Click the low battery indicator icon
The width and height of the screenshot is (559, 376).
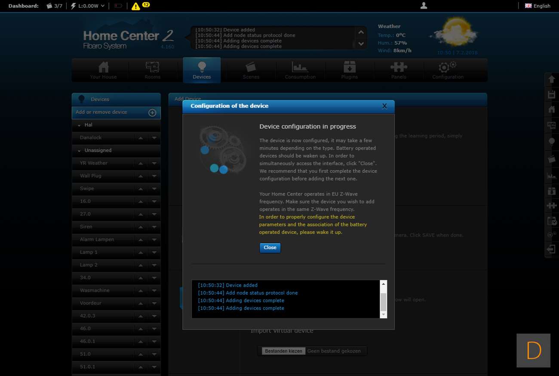(x=118, y=6)
